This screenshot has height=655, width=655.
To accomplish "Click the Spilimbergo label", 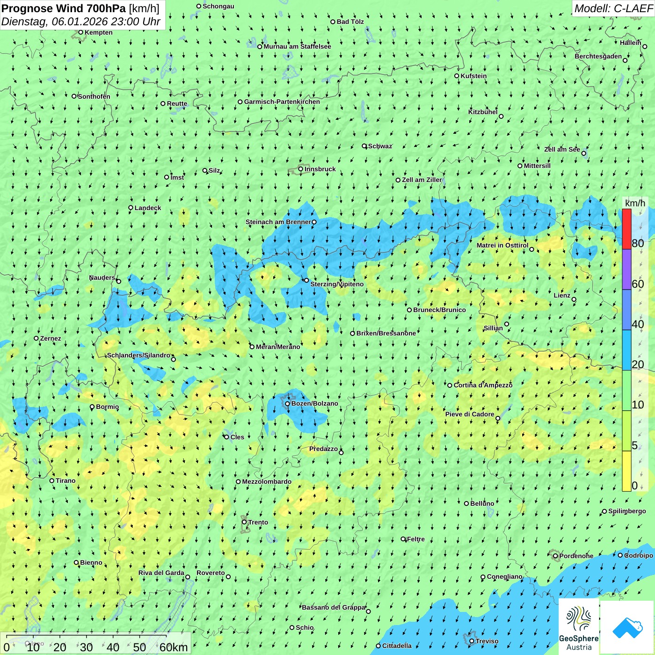I will click(x=627, y=511).
